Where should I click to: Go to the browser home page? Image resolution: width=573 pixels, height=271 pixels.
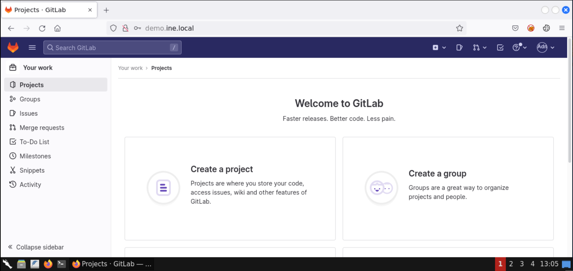click(57, 28)
